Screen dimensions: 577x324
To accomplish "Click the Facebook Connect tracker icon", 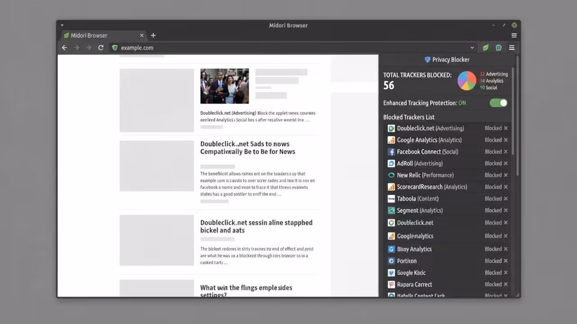I will pos(391,152).
